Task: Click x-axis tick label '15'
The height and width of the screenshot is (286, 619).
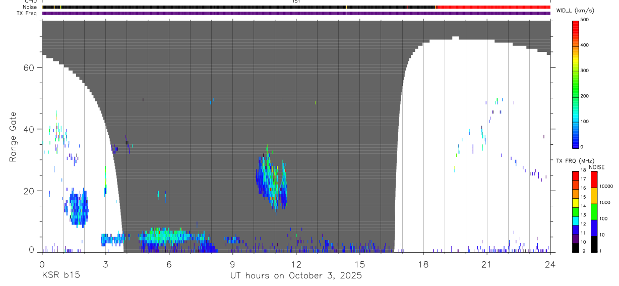Action: (359, 264)
